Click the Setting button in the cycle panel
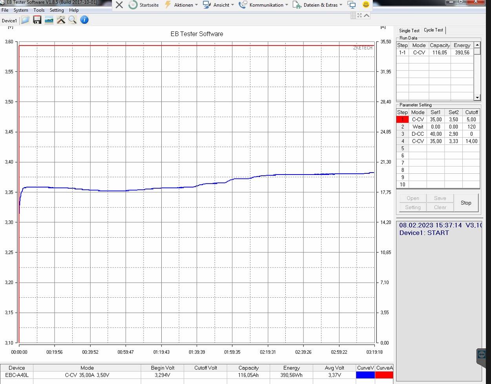491x384 pixels. pyautogui.click(x=413, y=207)
